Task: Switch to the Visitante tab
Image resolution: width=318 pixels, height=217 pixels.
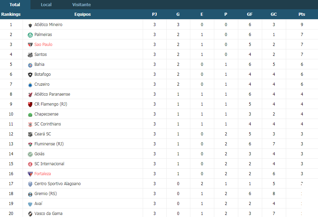Action: point(81,4)
